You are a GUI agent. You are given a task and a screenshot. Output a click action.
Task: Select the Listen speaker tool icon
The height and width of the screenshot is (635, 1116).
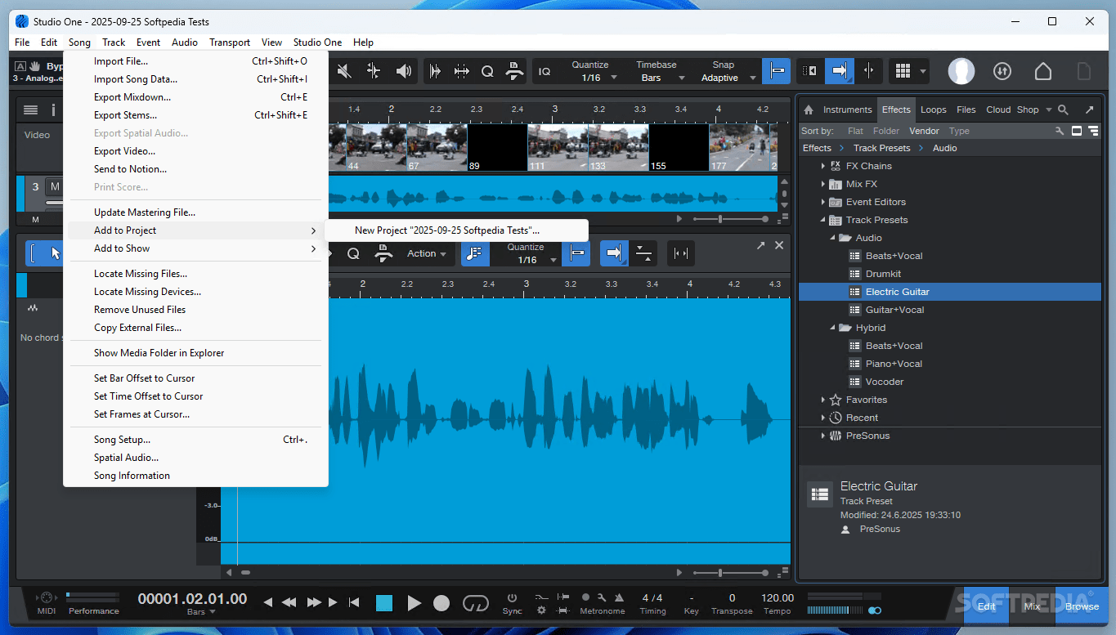[x=404, y=71]
